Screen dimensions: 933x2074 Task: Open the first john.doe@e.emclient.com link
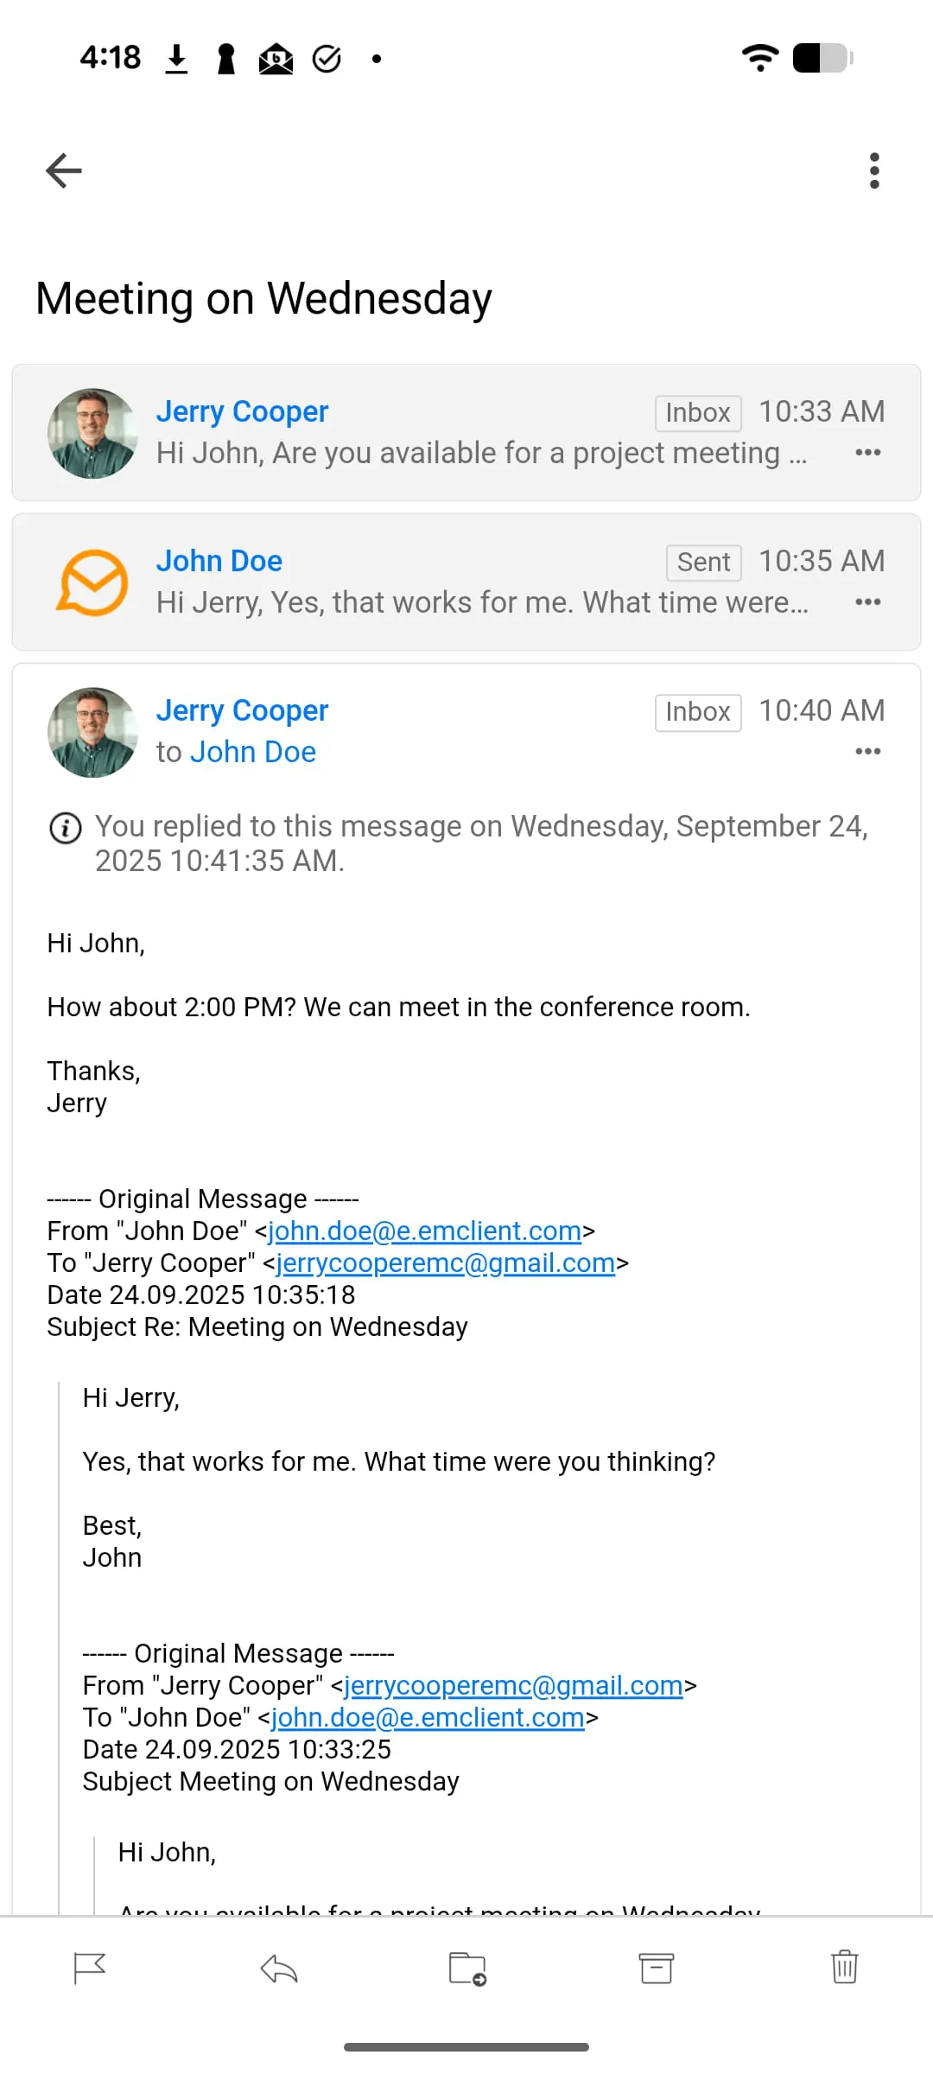click(424, 1231)
